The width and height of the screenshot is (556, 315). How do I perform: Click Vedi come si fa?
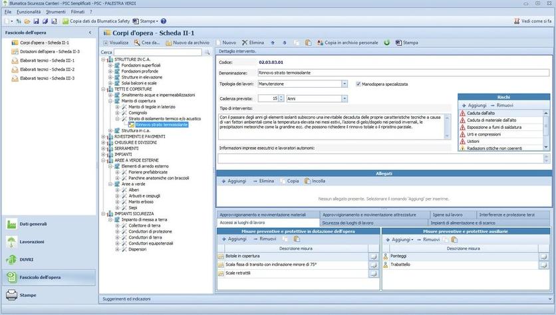point(533,21)
